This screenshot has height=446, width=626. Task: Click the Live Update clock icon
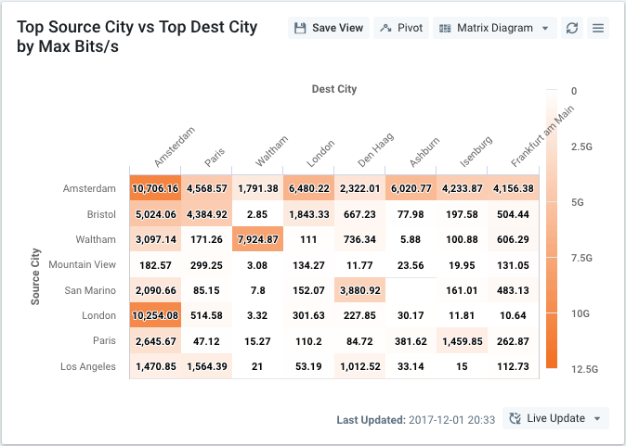point(515,419)
